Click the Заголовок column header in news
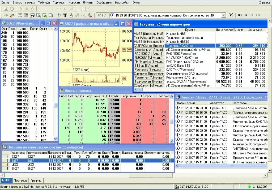The image size is (272, 190). coord(249,103)
